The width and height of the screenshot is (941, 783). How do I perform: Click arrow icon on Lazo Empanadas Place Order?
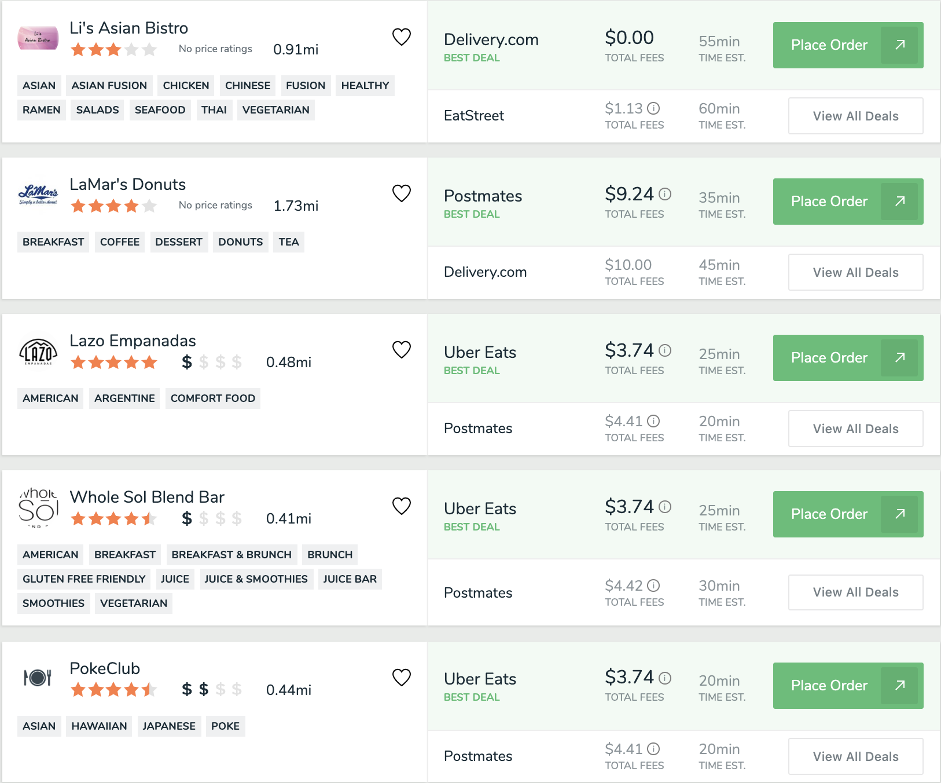900,358
